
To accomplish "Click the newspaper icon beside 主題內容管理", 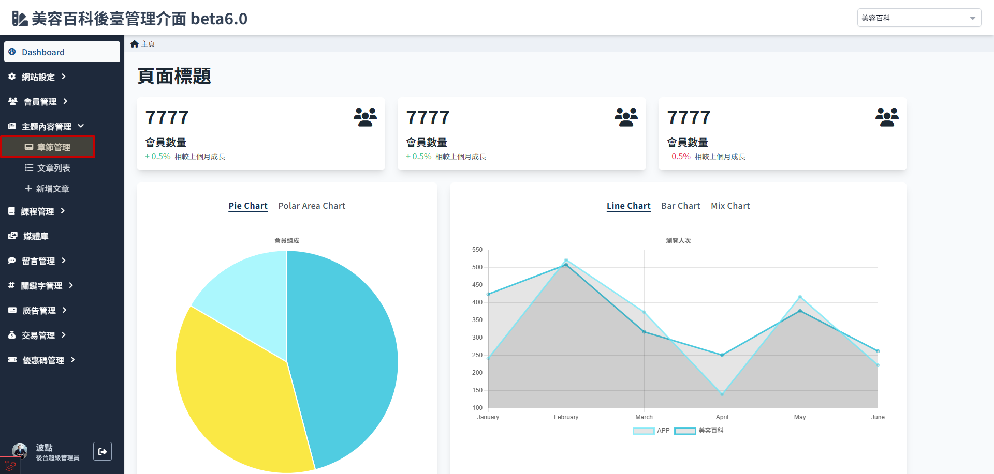I will (x=12, y=126).
